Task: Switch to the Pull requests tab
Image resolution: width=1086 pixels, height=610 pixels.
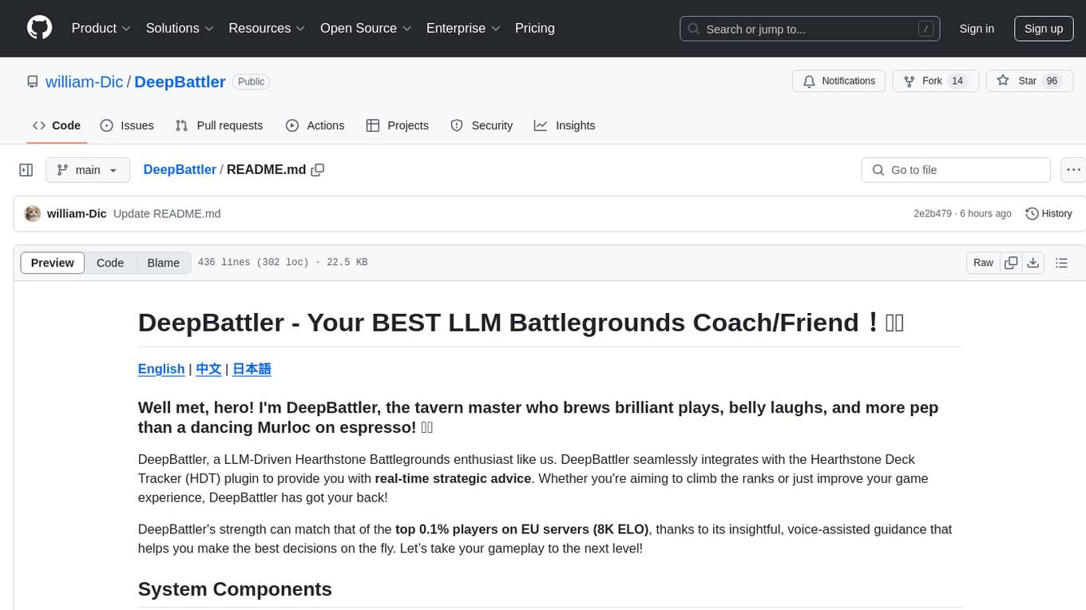Action: [219, 125]
